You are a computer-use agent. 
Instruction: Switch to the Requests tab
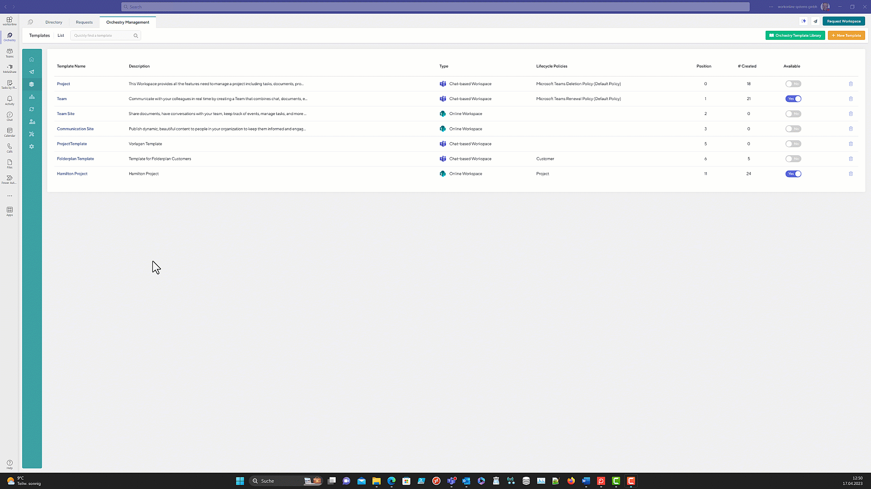tap(84, 22)
